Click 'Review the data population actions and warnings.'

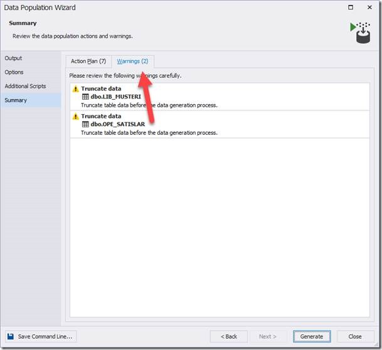pyautogui.click(x=73, y=36)
